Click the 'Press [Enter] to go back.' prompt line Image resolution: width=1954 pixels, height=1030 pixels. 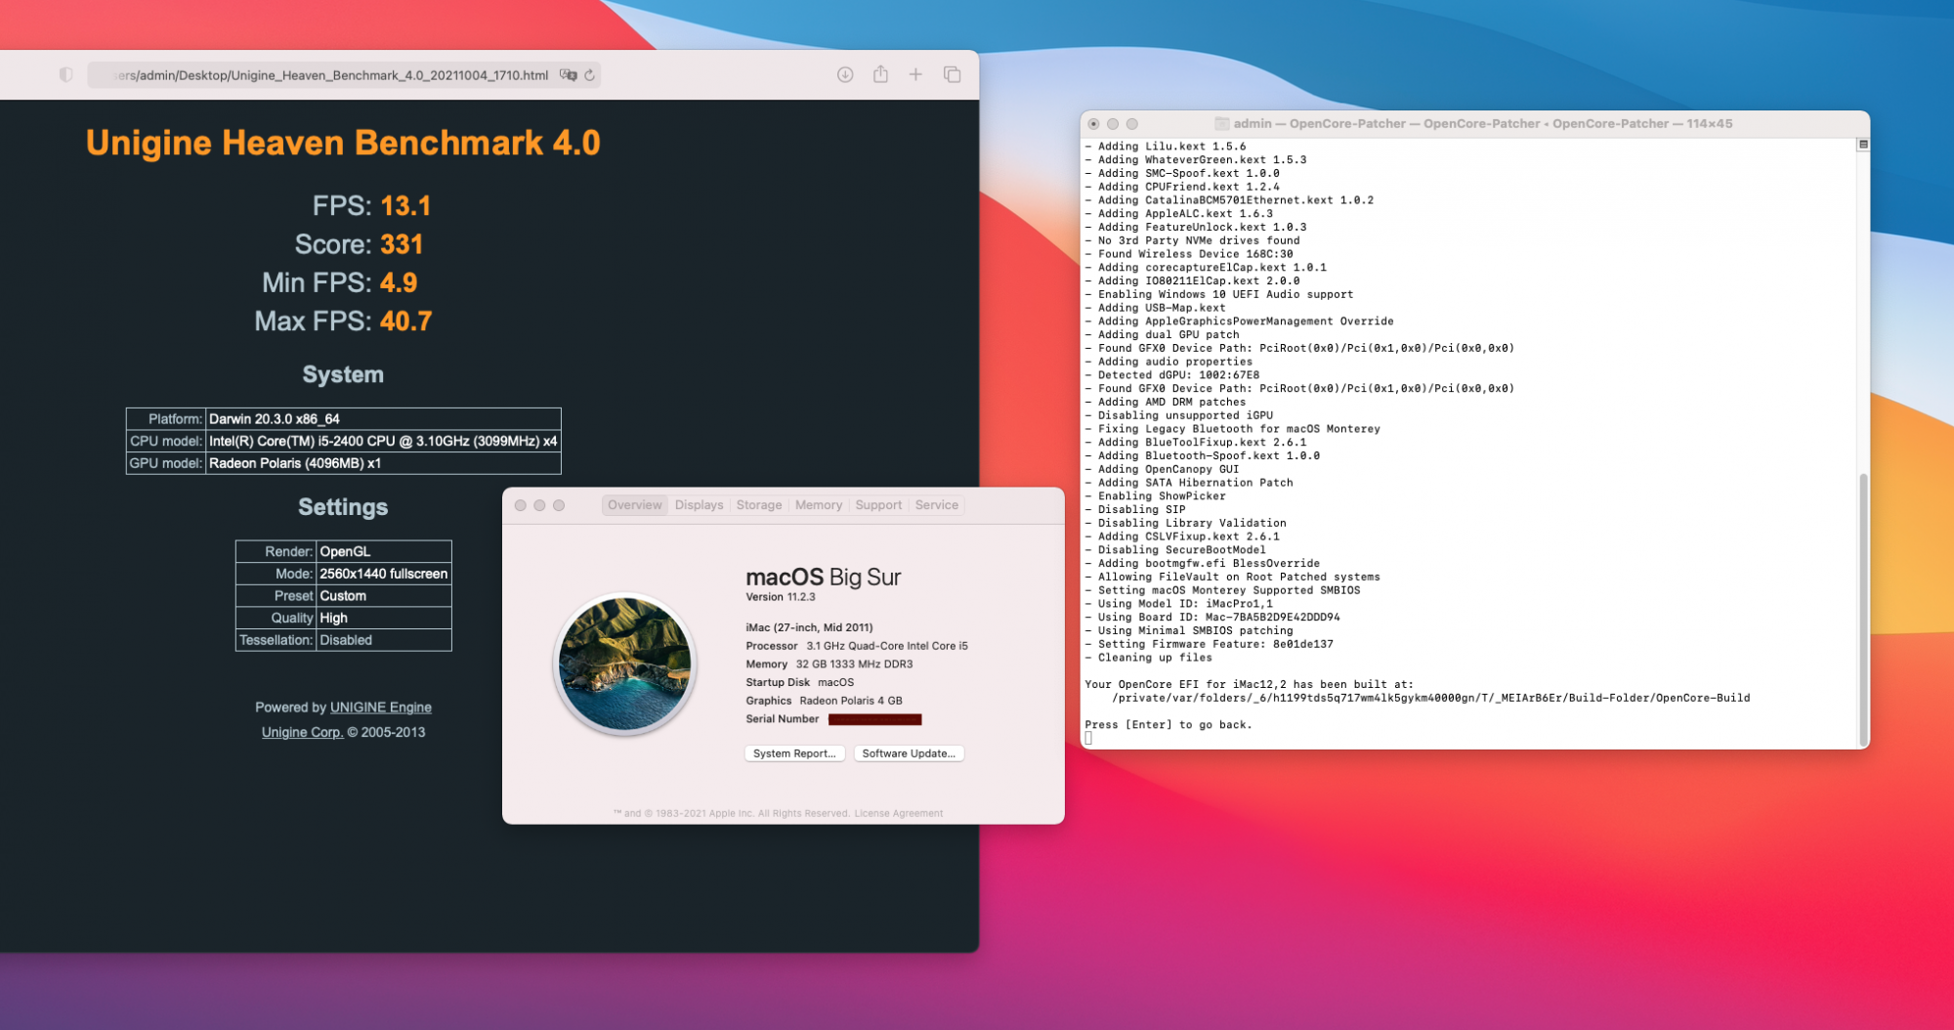point(1168,725)
